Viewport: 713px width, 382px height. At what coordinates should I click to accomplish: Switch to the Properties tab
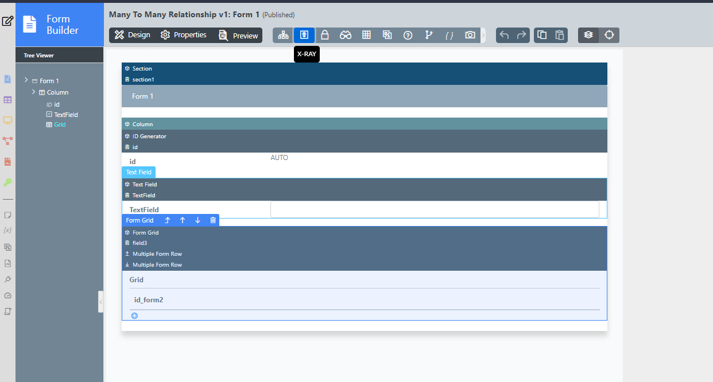click(184, 35)
